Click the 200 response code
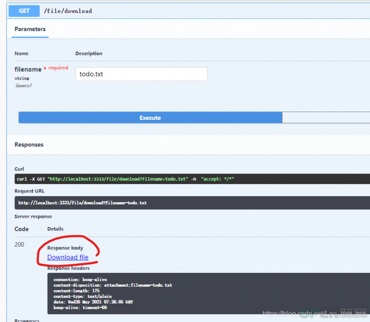This screenshot has height=322, width=370. 19,245
